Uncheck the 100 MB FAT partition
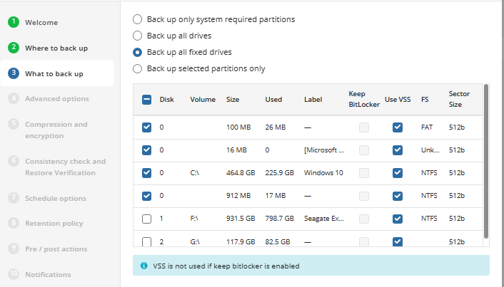Screen dimensions: 504x287 pos(146,127)
